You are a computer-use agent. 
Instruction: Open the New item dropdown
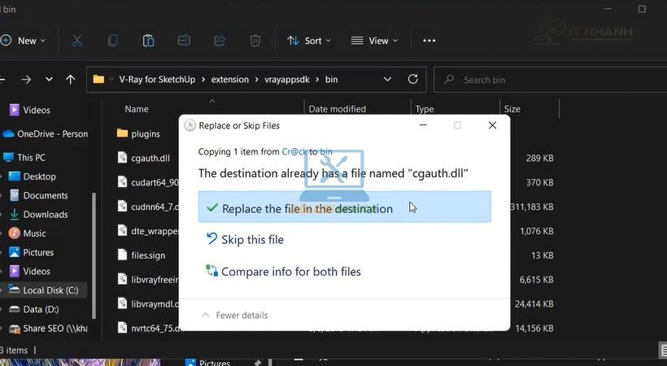pos(24,41)
